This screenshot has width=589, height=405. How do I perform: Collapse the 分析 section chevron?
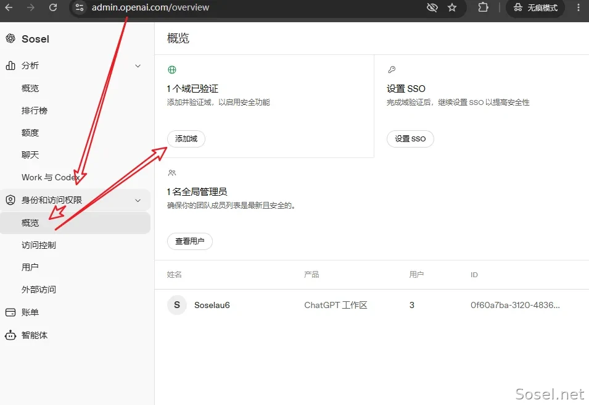point(138,66)
